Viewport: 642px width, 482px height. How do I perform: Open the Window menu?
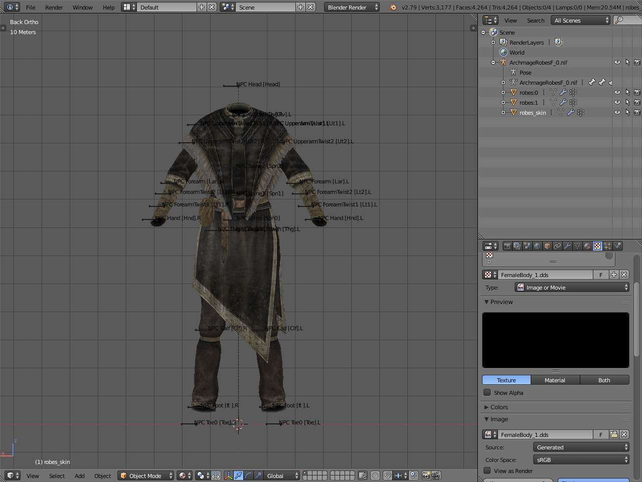coord(83,7)
